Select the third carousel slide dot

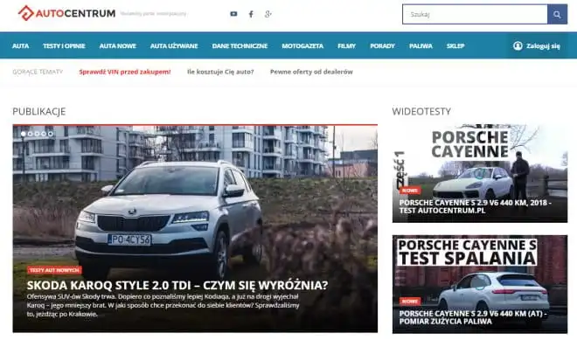pyautogui.click(x=37, y=134)
